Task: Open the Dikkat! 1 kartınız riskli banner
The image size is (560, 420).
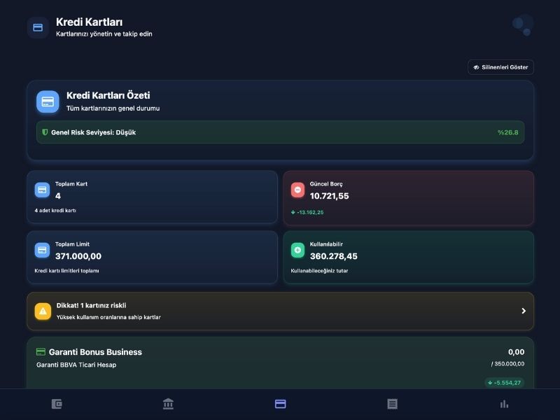Action: (x=280, y=311)
